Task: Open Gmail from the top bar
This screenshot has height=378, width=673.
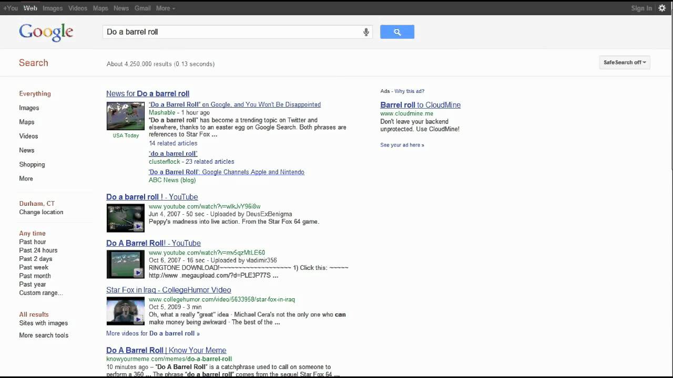Action: [142, 8]
